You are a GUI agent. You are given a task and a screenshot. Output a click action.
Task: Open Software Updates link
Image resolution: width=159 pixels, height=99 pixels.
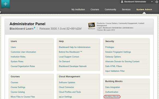tap(67, 82)
